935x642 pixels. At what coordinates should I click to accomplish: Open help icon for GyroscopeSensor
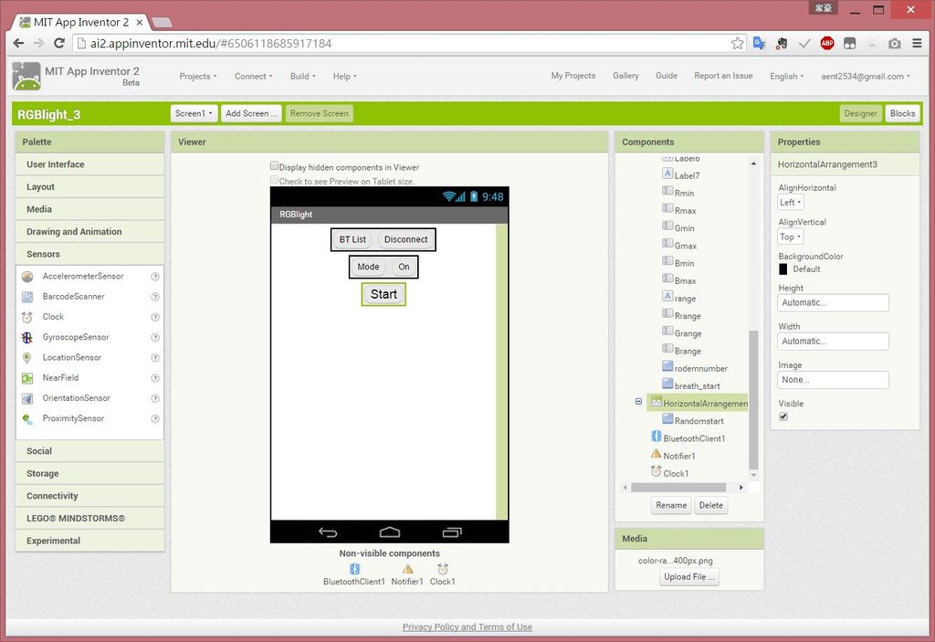(155, 337)
